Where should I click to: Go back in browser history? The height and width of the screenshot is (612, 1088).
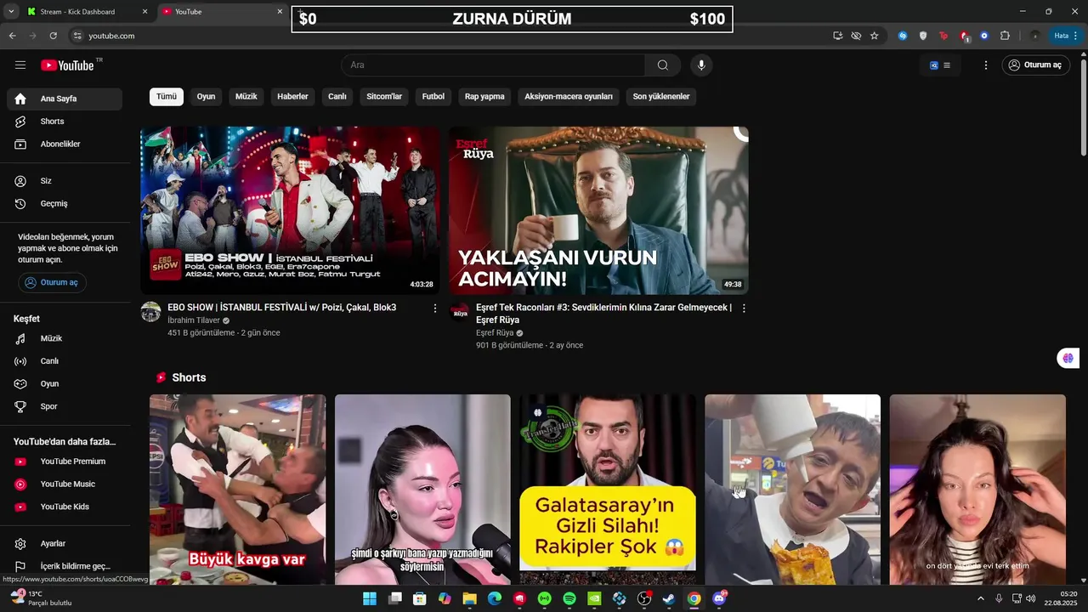[x=12, y=36]
